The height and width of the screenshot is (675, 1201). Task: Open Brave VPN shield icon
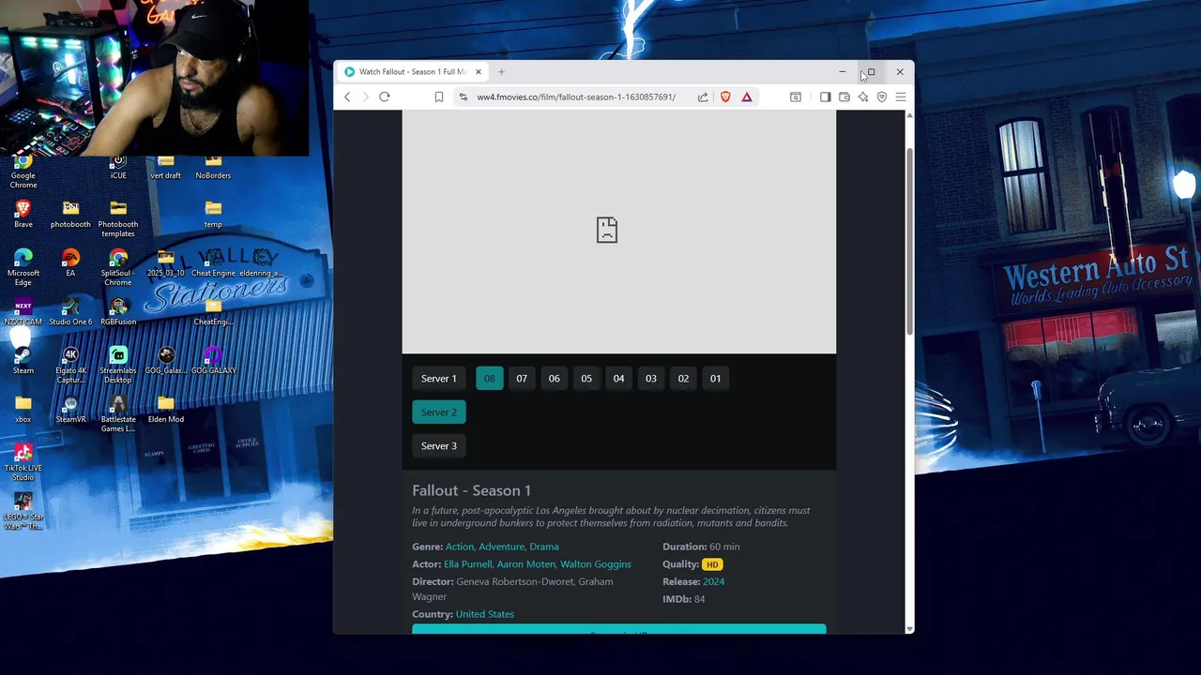point(882,97)
